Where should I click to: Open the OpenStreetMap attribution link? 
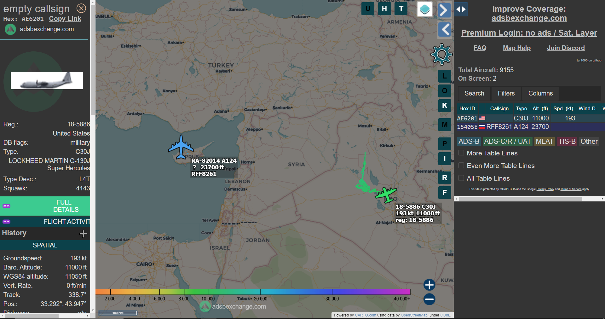click(x=414, y=315)
